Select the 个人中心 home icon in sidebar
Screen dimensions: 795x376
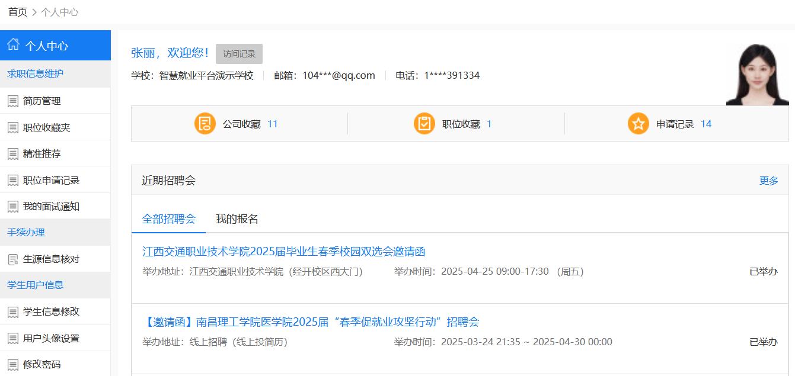13,45
